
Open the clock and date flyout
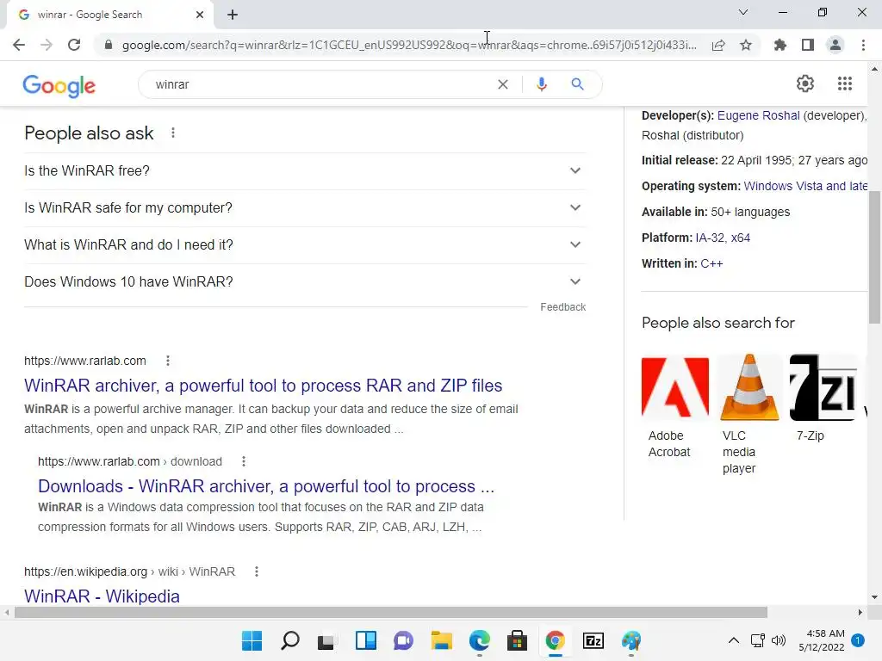tap(822, 640)
